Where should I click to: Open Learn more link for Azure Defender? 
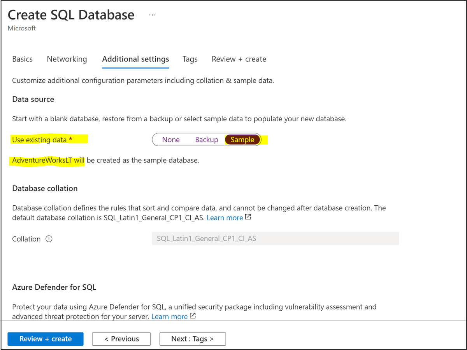(169, 317)
